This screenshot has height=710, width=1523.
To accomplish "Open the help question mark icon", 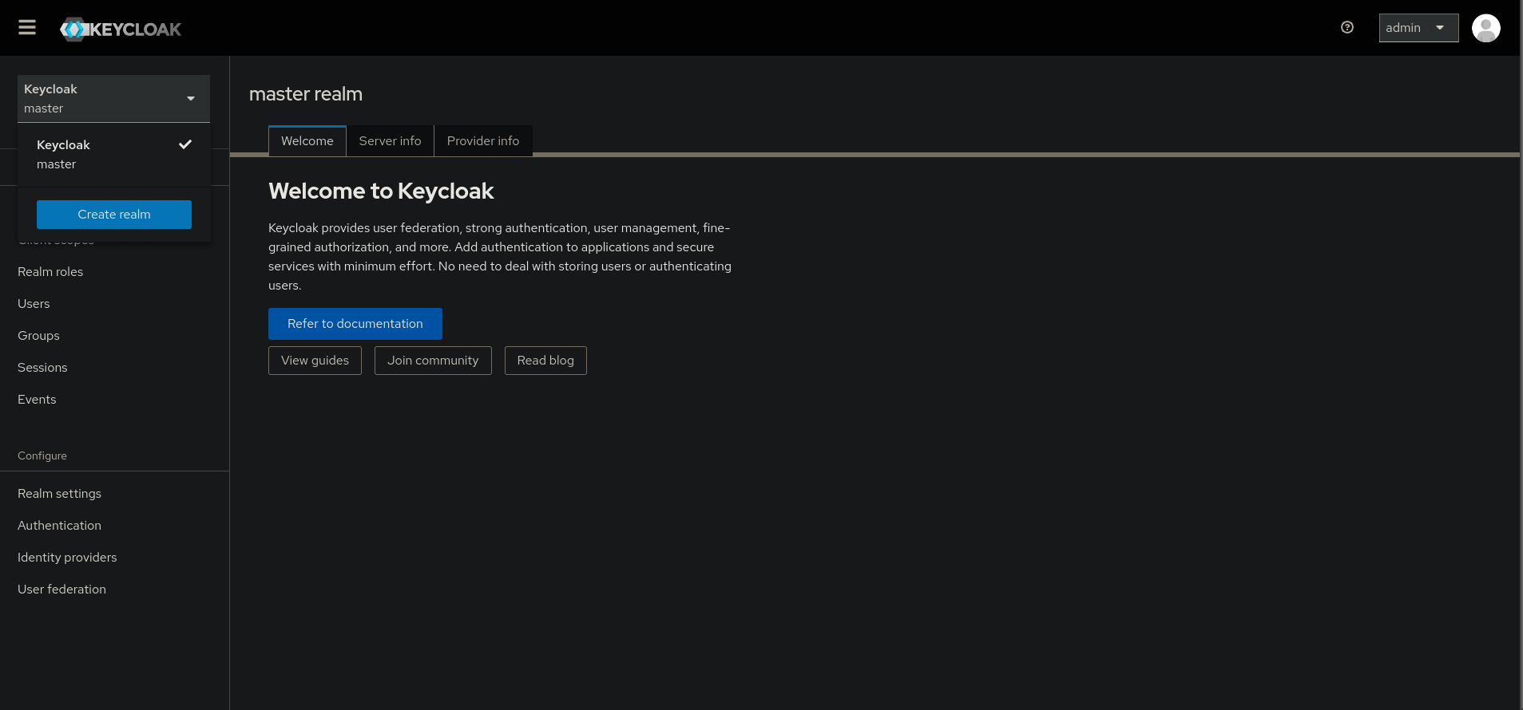I will [x=1347, y=28].
